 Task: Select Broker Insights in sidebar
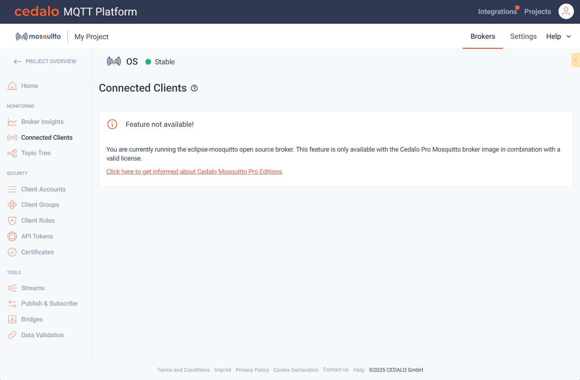42,122
